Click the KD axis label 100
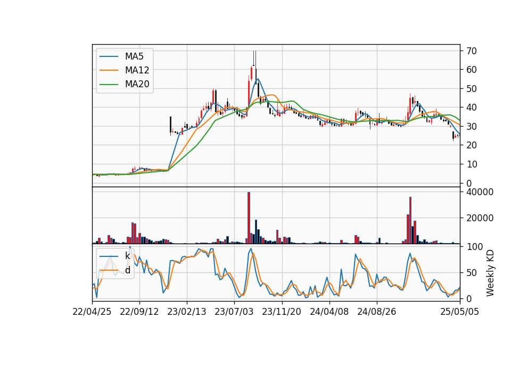The image size is (511, 367). pyautogui.click(x=474, y=247)
